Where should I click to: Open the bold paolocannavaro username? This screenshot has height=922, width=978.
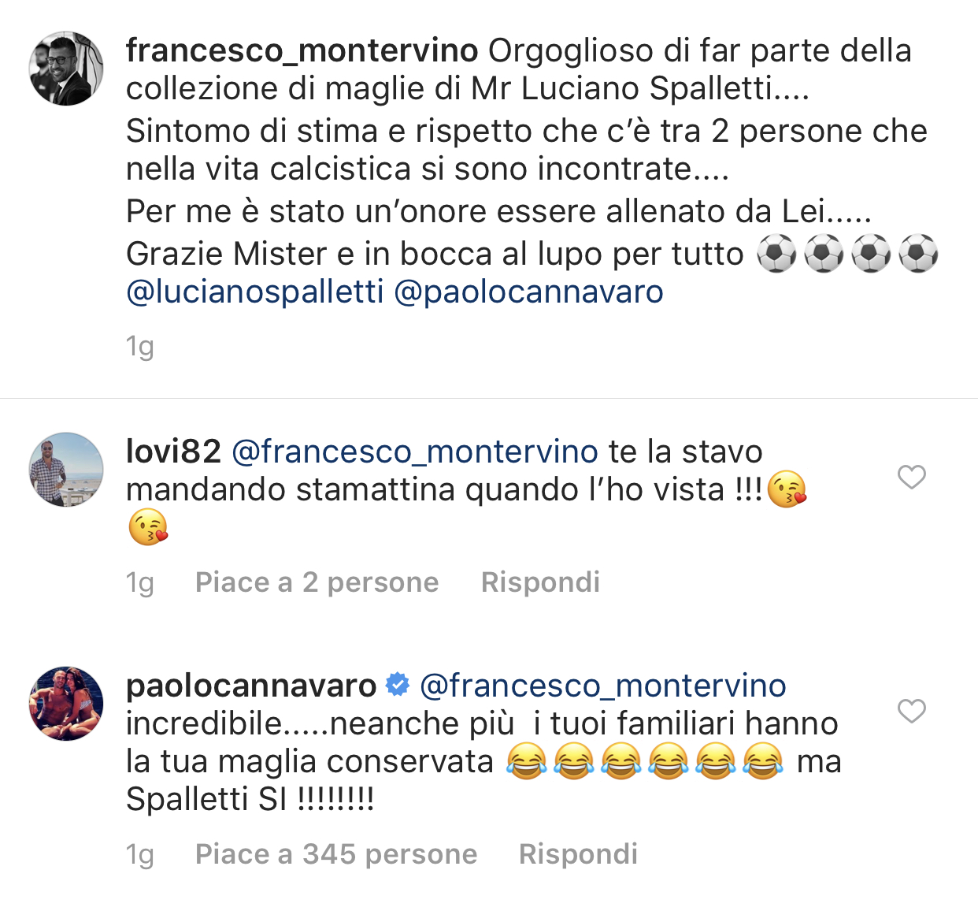(251, 686)
